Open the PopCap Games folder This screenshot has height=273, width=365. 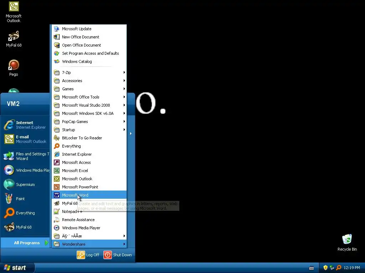[89, 122]
